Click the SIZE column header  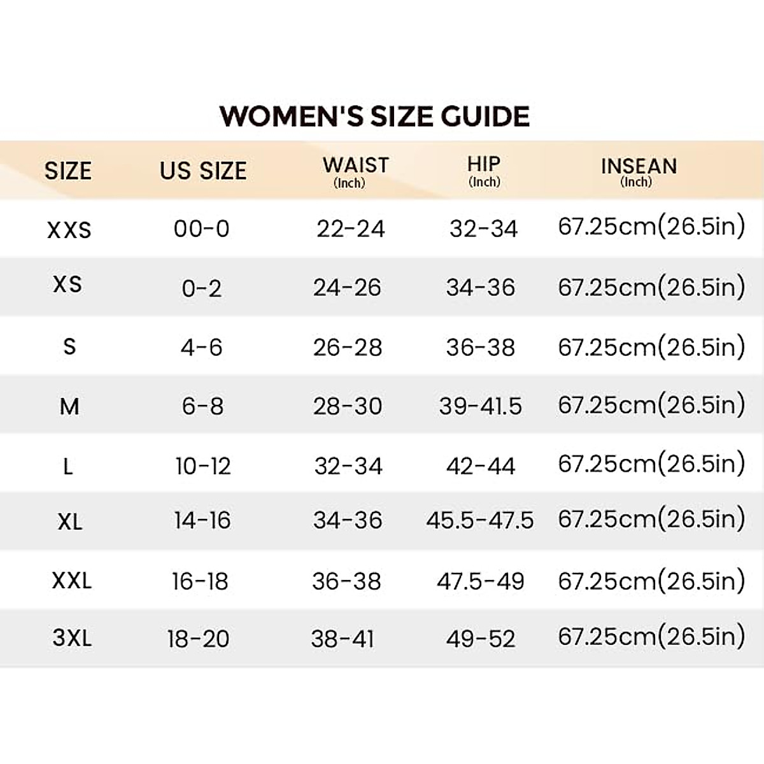coord(68,171)
